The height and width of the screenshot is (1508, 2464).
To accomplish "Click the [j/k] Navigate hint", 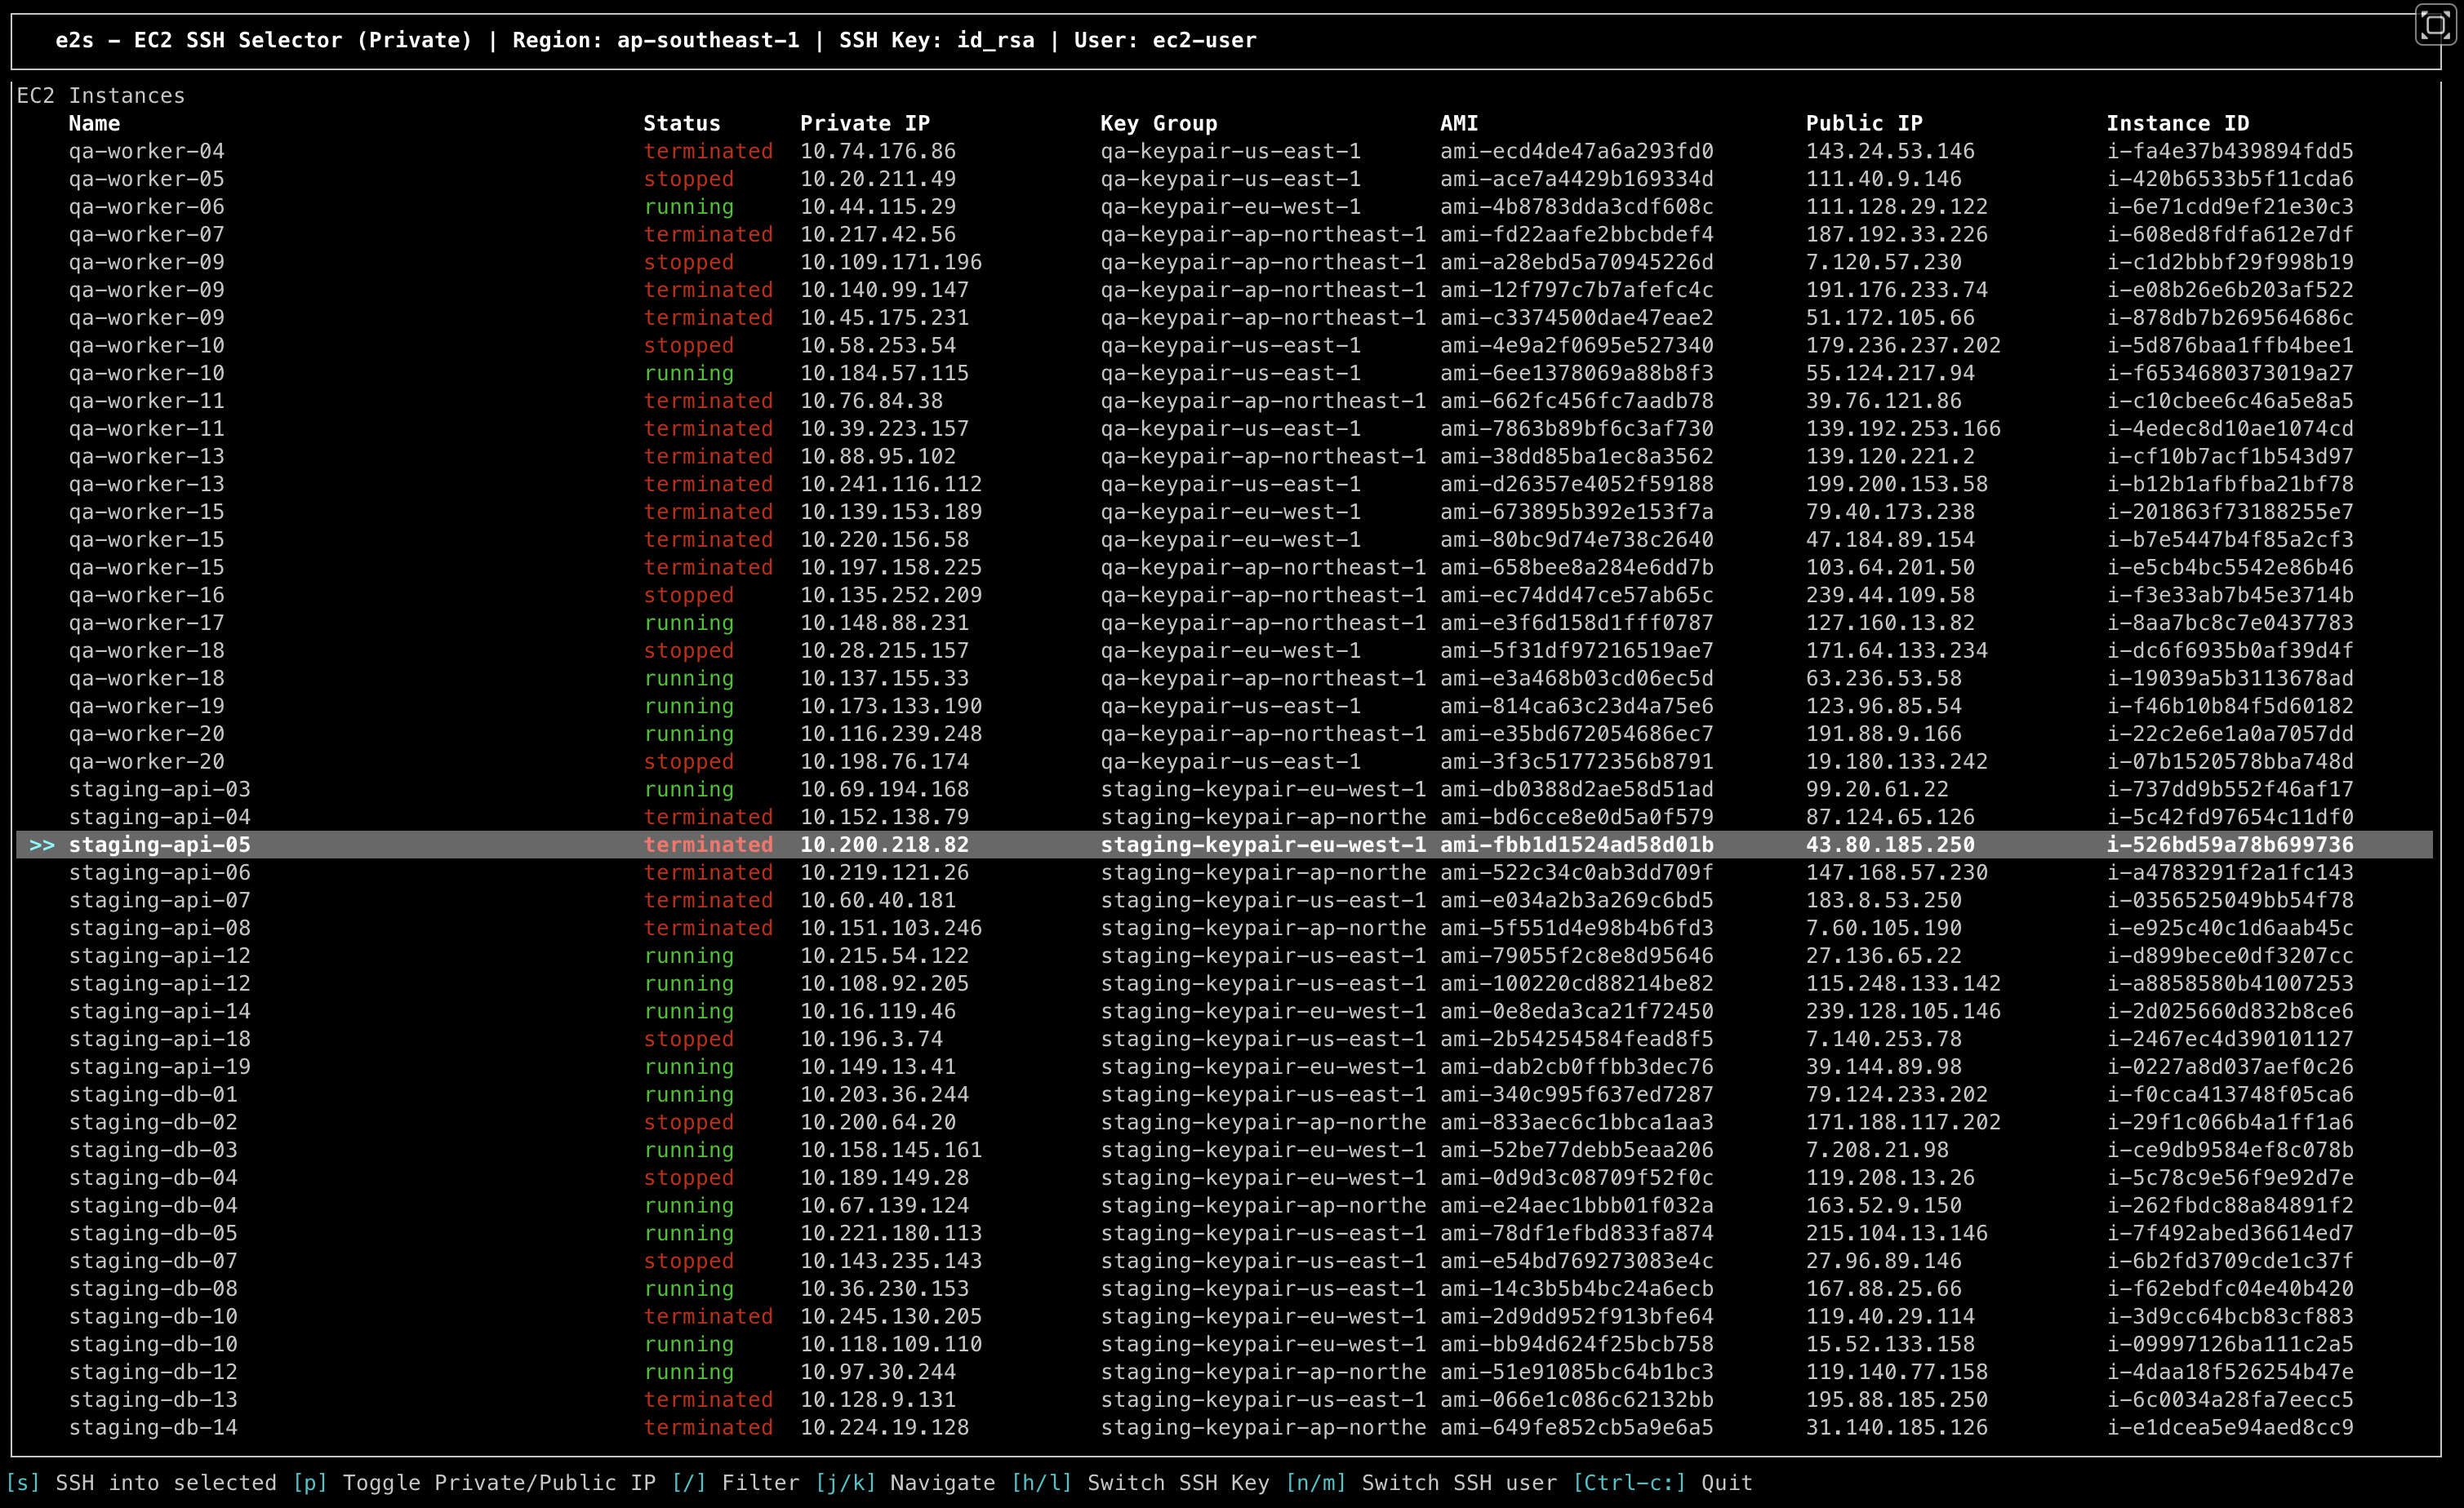I will click(x=905, y=1483).
